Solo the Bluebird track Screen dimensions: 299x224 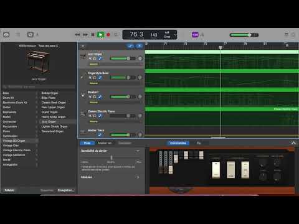click(95, 96)
